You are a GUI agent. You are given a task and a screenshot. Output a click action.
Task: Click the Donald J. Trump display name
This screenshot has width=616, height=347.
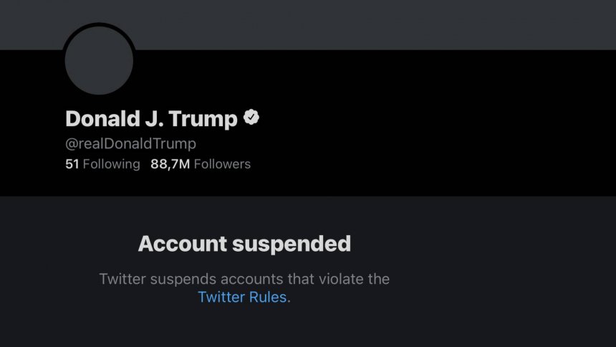coord(151,119)
